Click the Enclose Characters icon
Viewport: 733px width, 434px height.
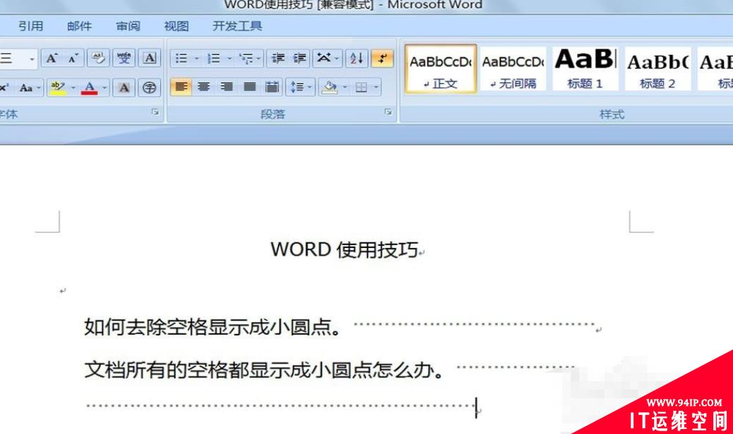point(150,87)
